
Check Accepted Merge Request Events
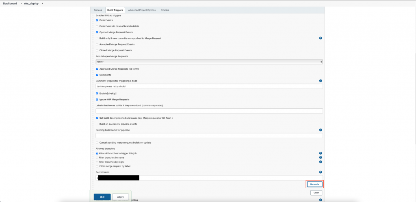(97, 44)
